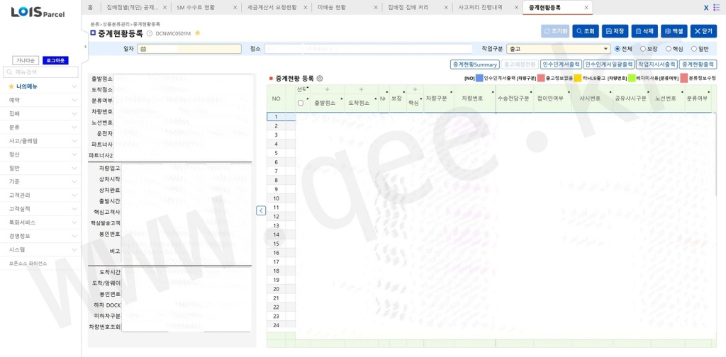
Task: Switch to the 홈 tab
Action: [x=90, y=8]
